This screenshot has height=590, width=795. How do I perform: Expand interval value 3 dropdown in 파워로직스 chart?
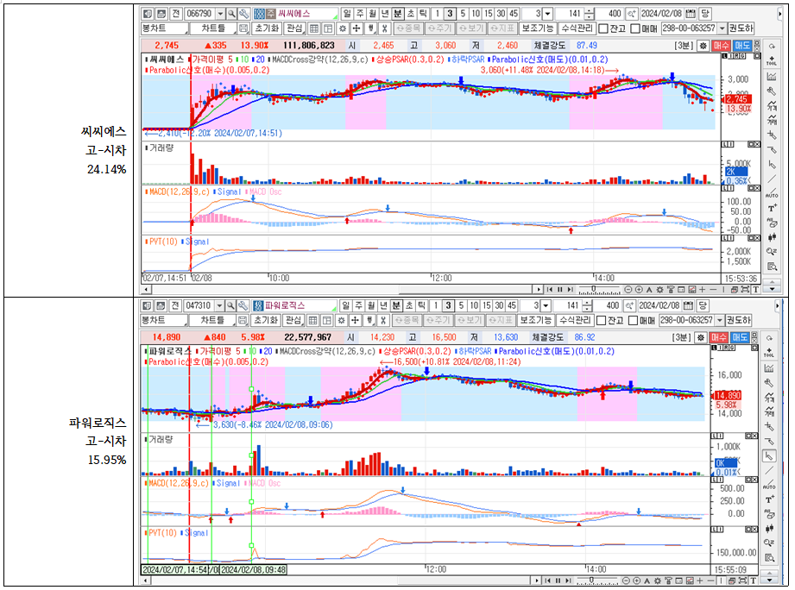[546, 305]
